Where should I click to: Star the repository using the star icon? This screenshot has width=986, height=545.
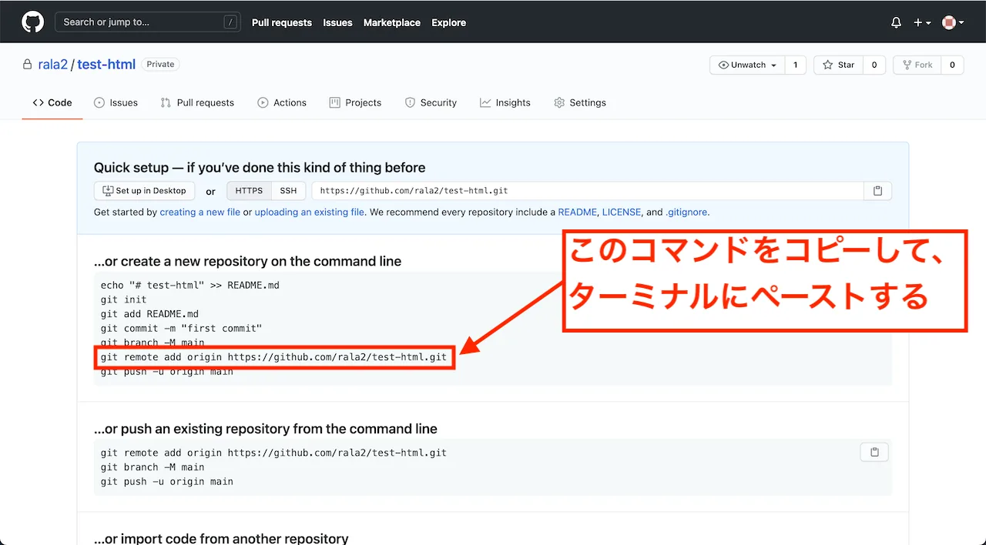827,65
